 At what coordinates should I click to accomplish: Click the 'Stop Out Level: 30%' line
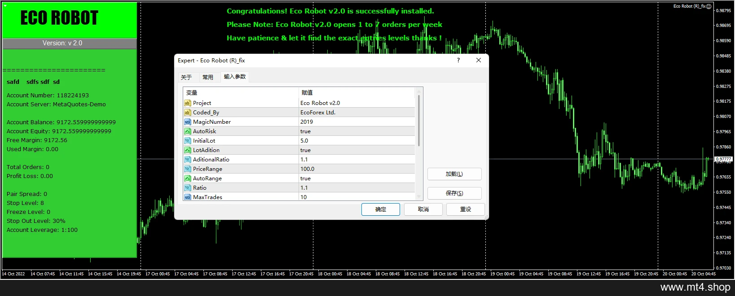[36, 221]
